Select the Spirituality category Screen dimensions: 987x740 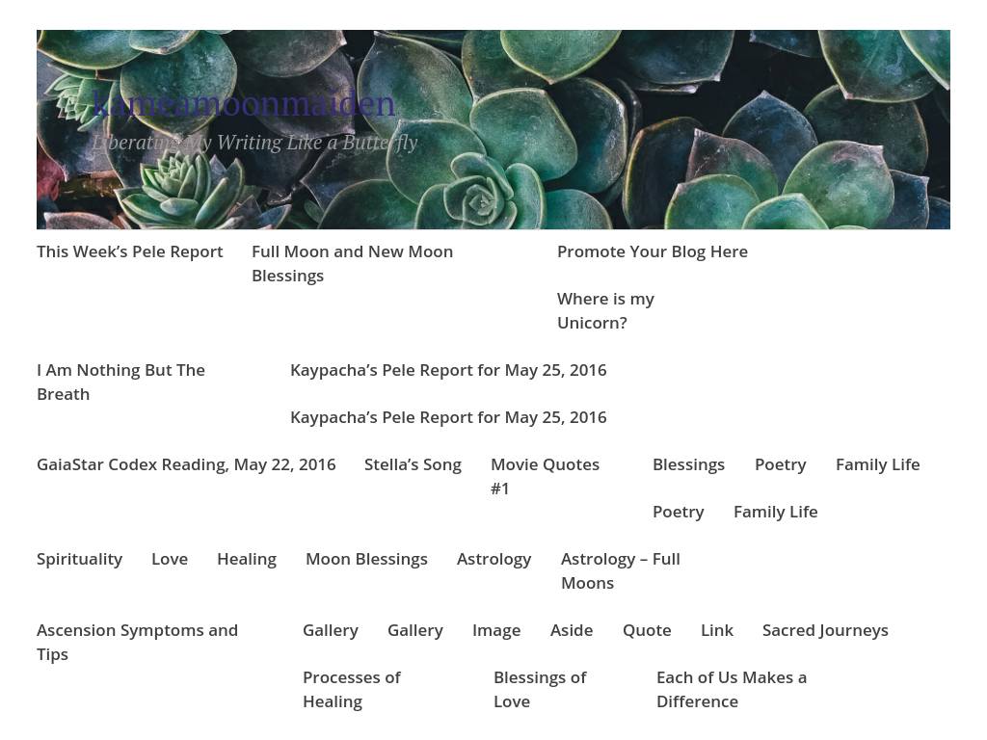coord(79,560)
